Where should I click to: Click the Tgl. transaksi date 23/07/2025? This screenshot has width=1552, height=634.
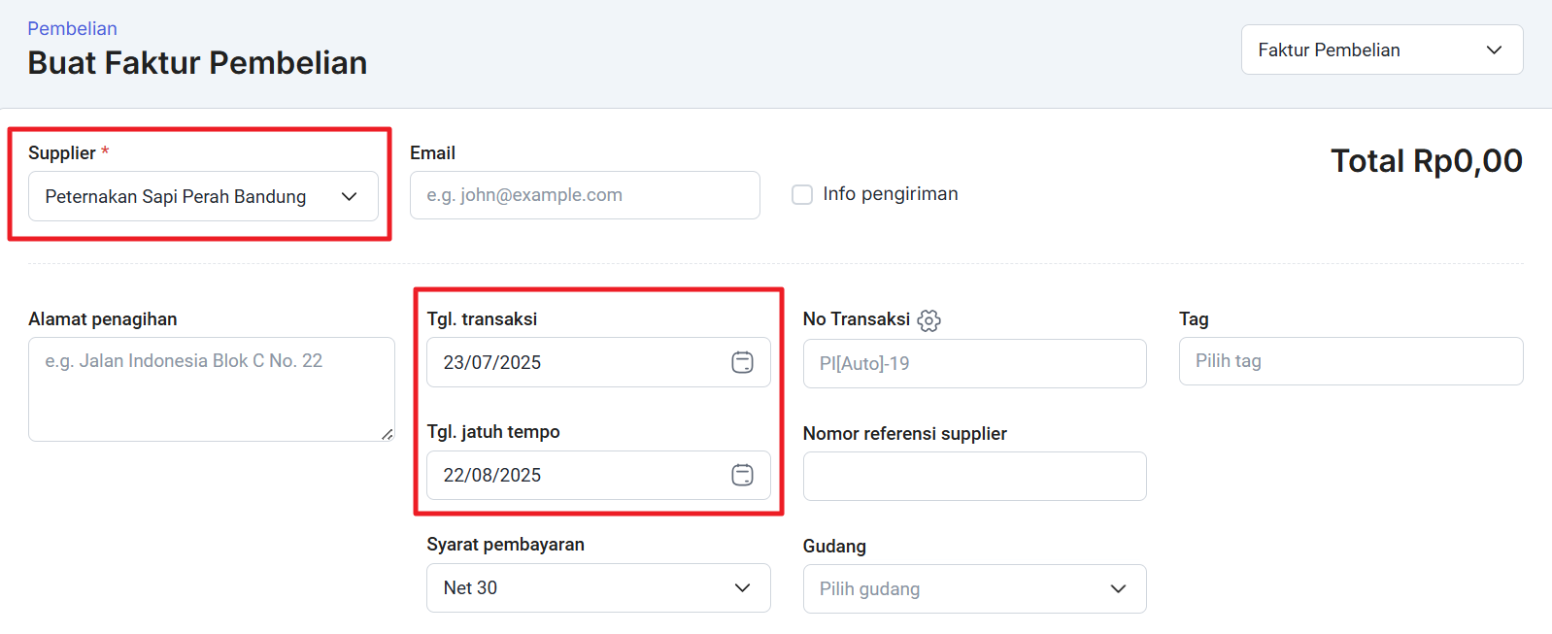point(492,362)
